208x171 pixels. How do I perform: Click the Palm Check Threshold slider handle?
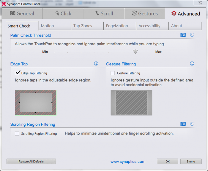point(135,52)
